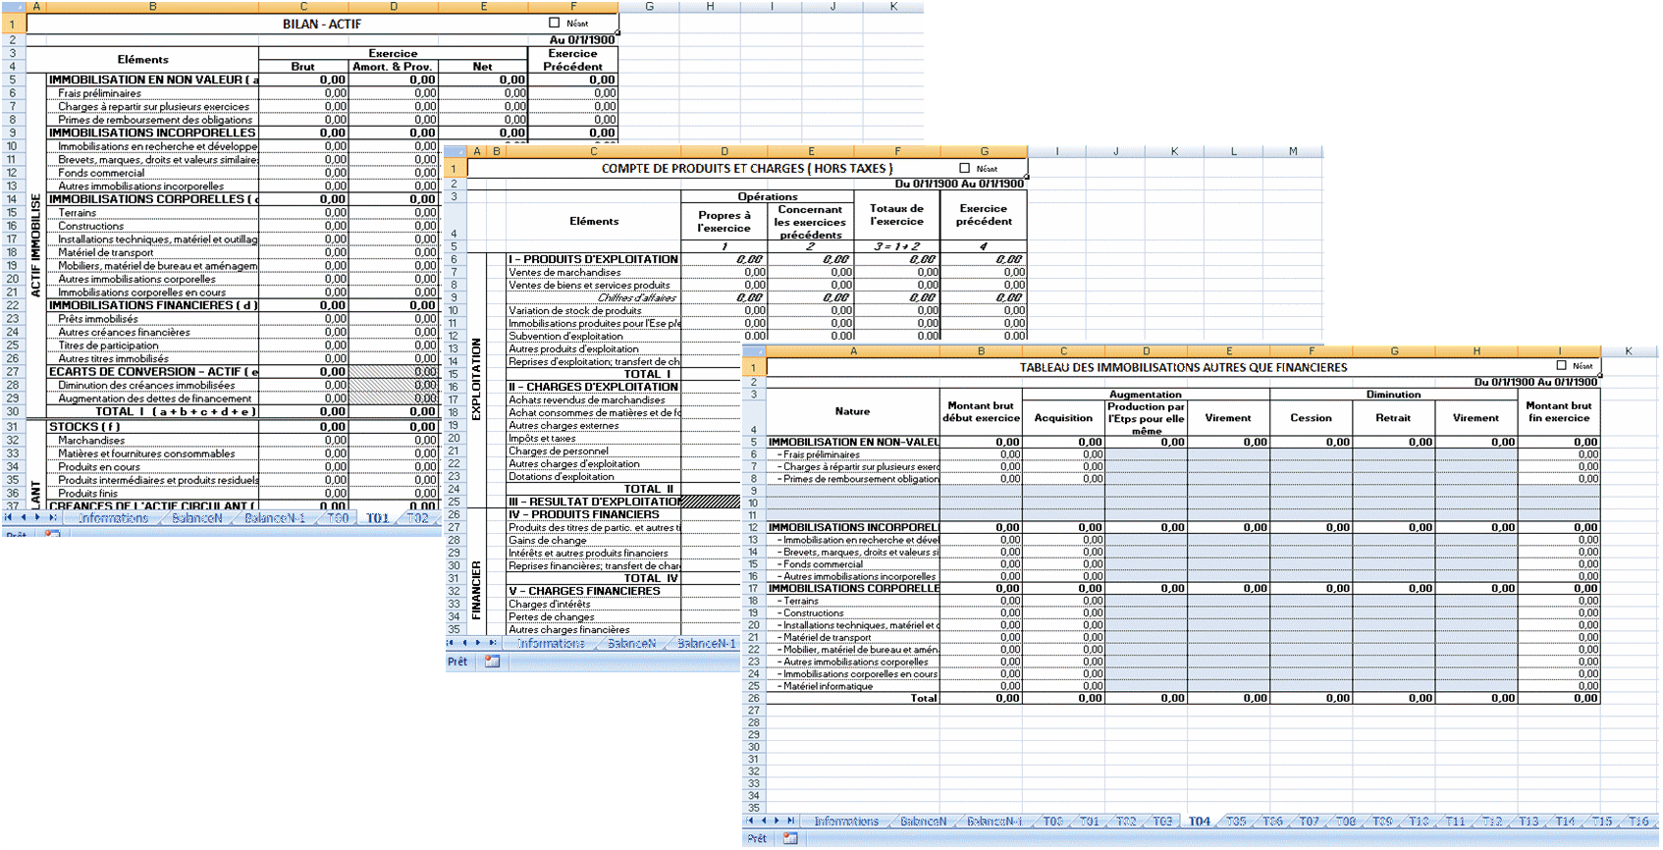Switch to T07 tab in Tableau des Immobilisations window
The width and height of the screenshot is (1663, 850).
(1309, 822)
